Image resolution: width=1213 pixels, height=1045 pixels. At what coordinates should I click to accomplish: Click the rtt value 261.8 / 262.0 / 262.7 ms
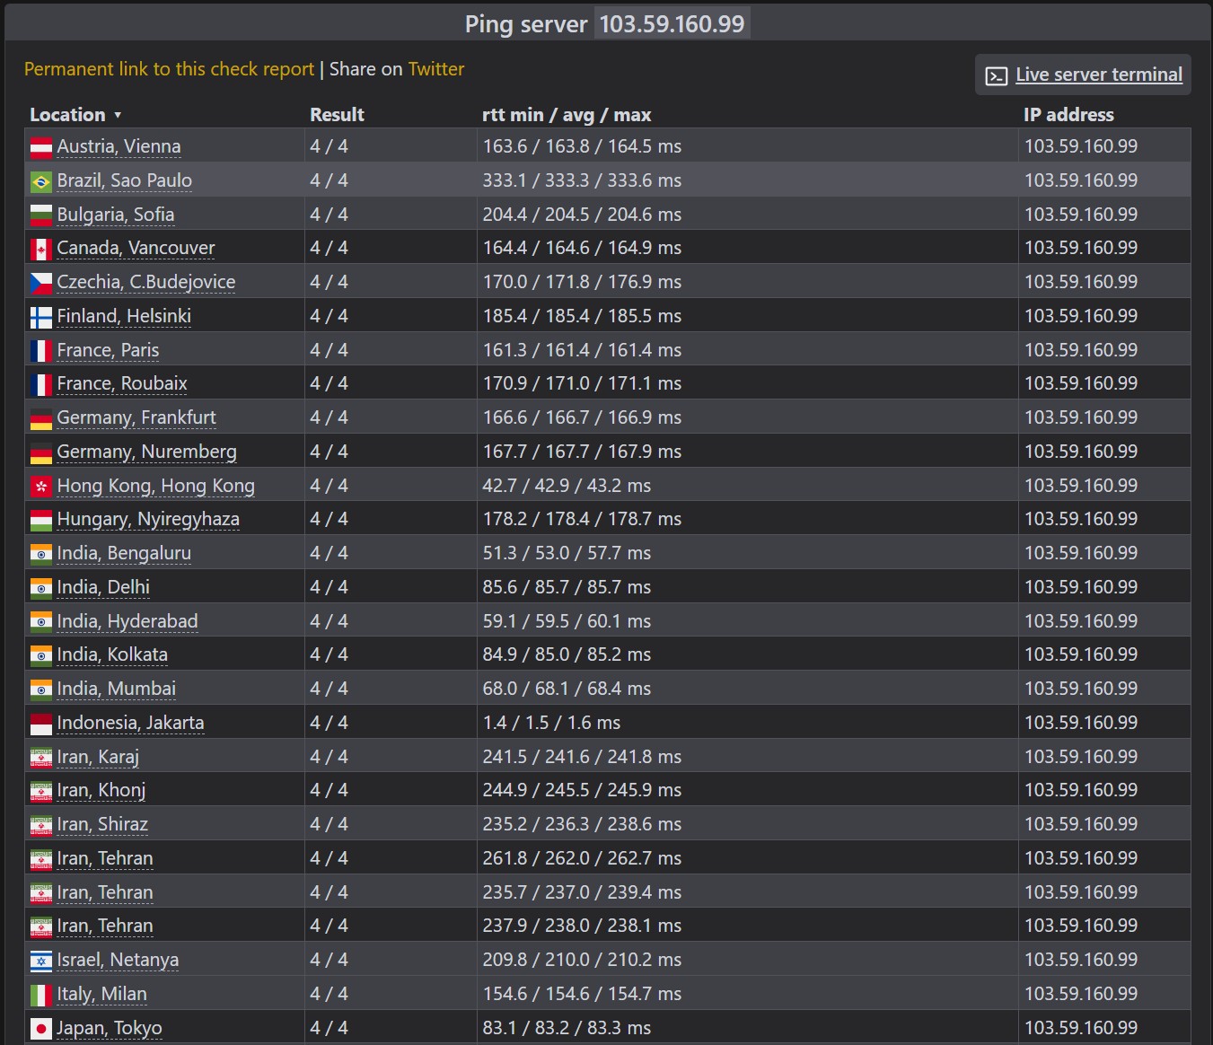(582, 858)
